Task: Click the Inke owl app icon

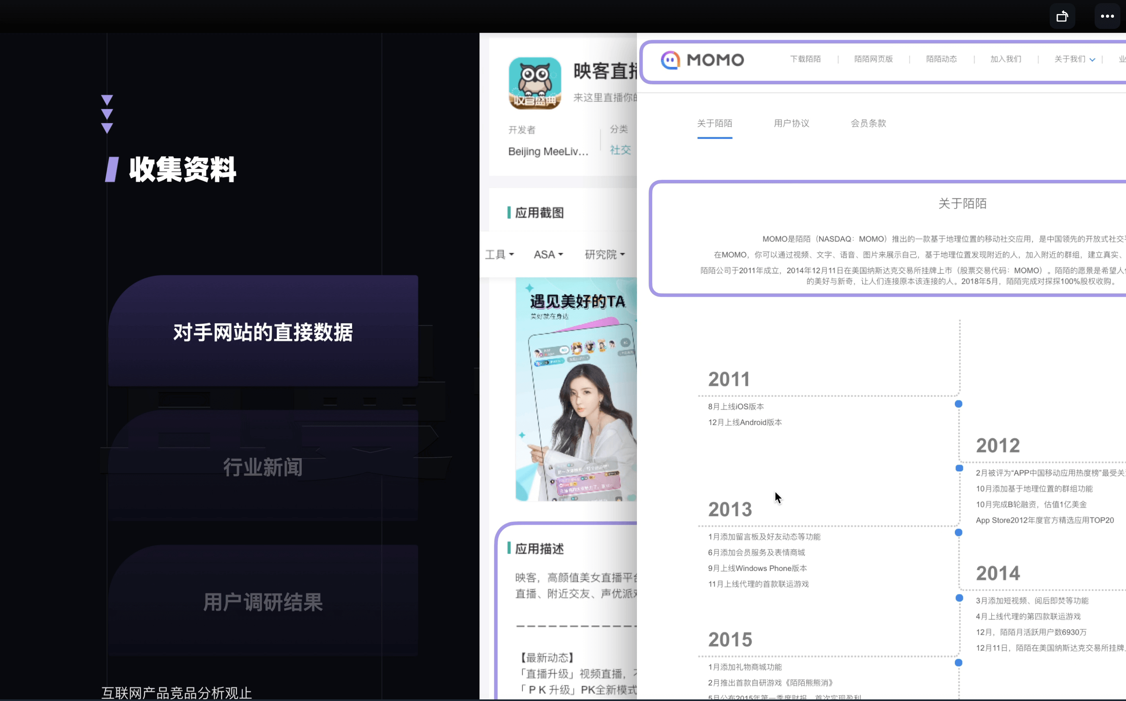Action: click(x=534, y=83)
